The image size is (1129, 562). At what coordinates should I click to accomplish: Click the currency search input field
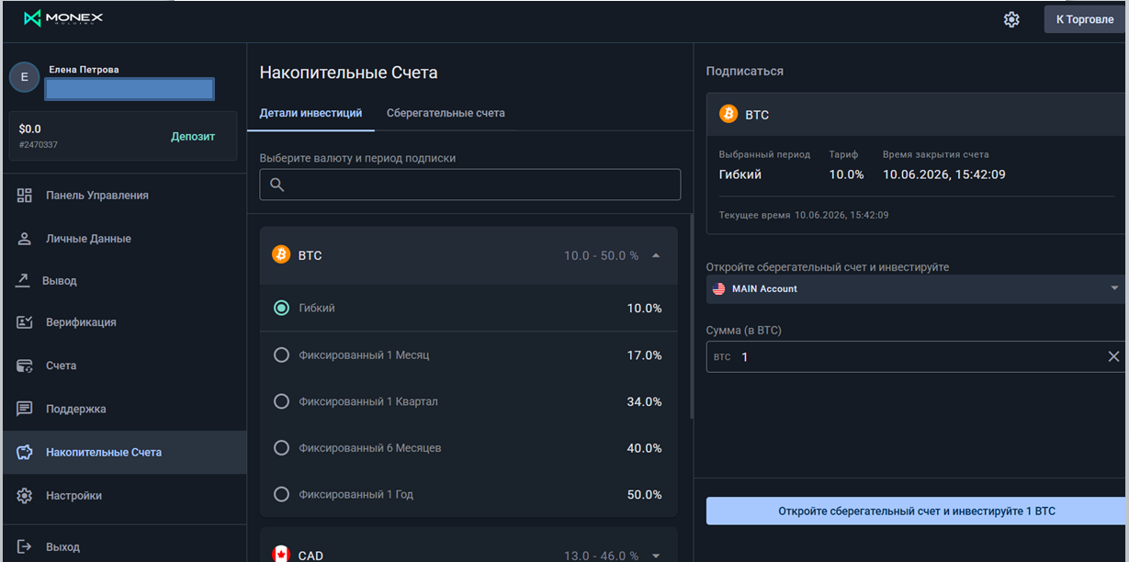(470, 185)
